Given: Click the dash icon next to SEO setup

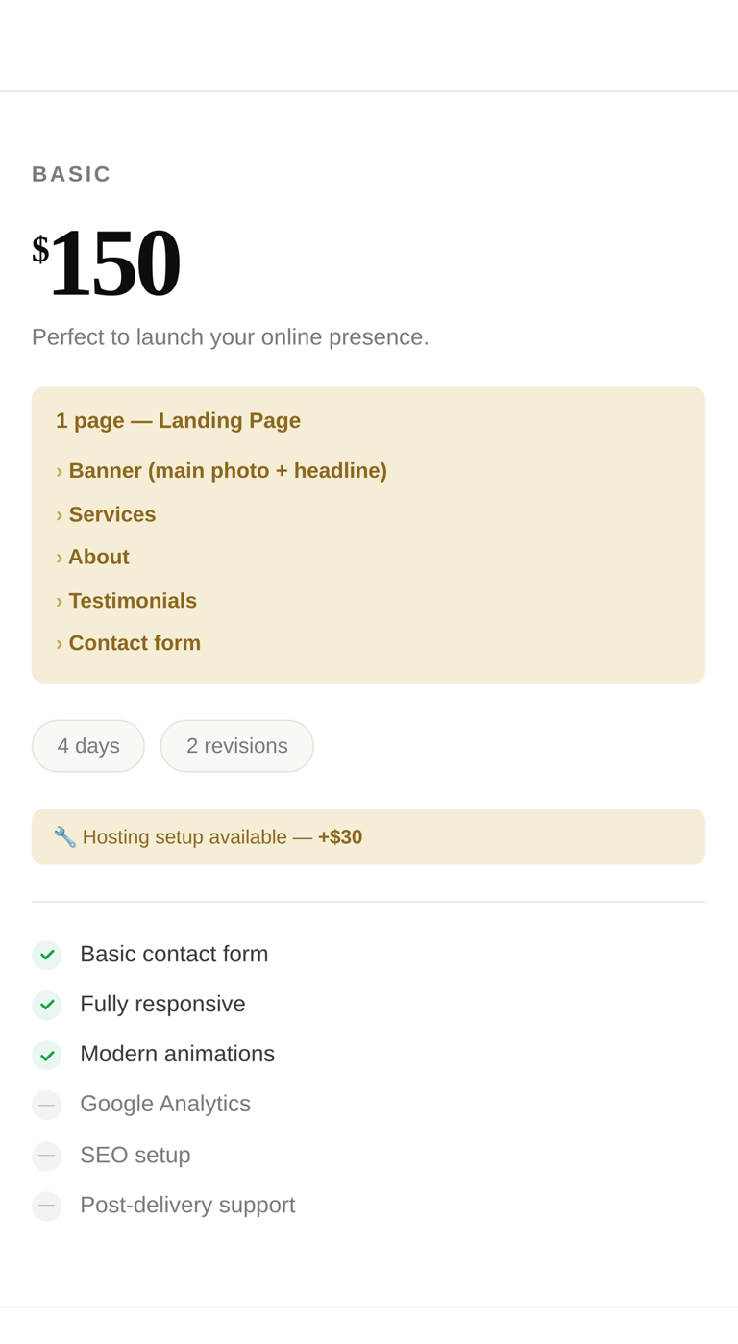Looking at the screenshot, I should click(47, 1156).
